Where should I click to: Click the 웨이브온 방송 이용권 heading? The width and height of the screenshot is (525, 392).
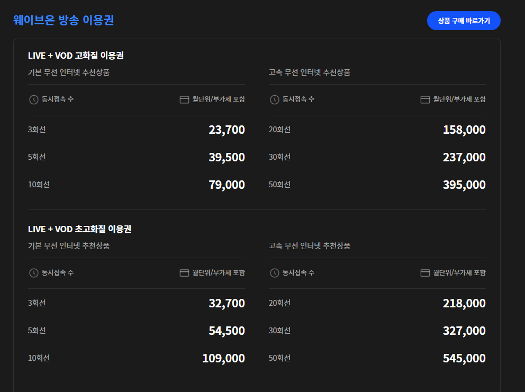(x=64, y=20)
